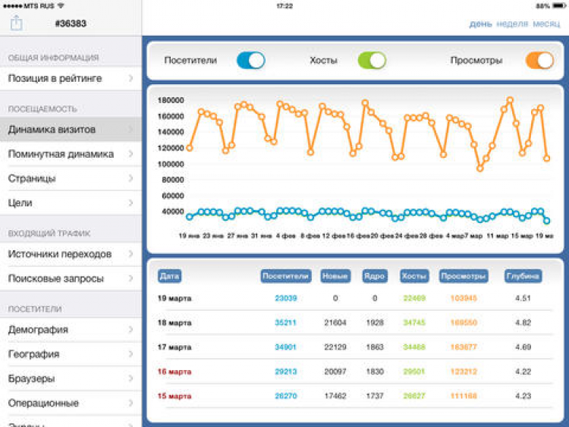Switch to месяц period view
The image size is (569, 427).
pyautogui.click(x=546, y=24)
